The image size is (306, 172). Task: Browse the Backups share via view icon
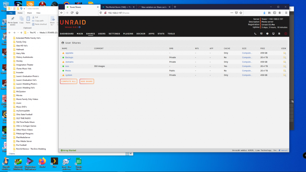click(285, 57)
